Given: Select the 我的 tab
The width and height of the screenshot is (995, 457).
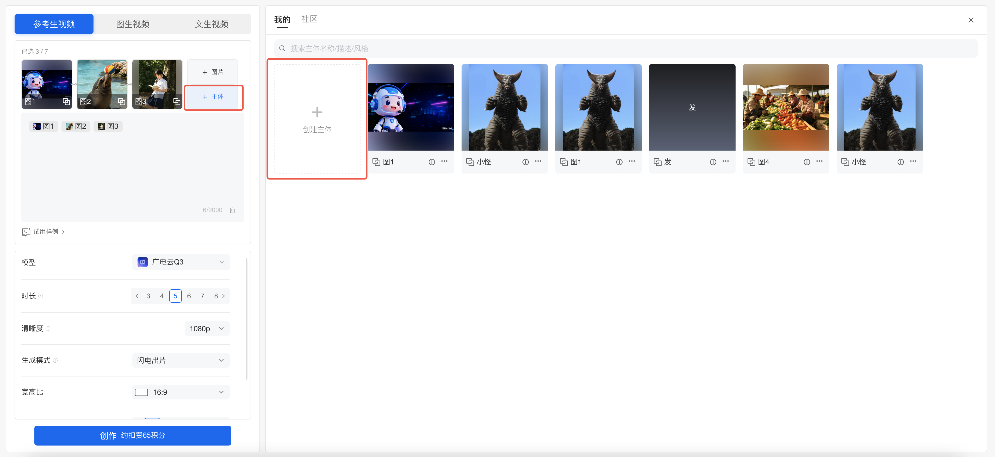Looking at the screenshot, I should [x=282, y=19].
